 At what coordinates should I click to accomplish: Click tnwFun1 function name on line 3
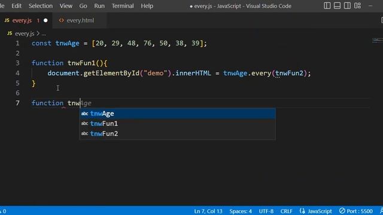(81, 63)
